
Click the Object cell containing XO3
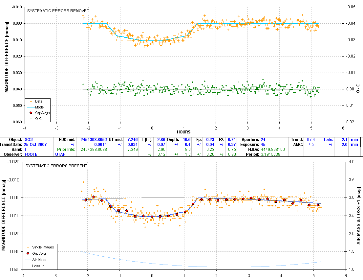(x=28, y=140)
